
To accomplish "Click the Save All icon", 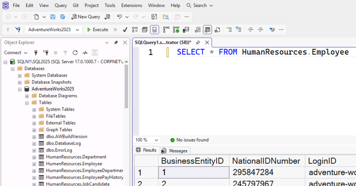I will click(62, 17).
